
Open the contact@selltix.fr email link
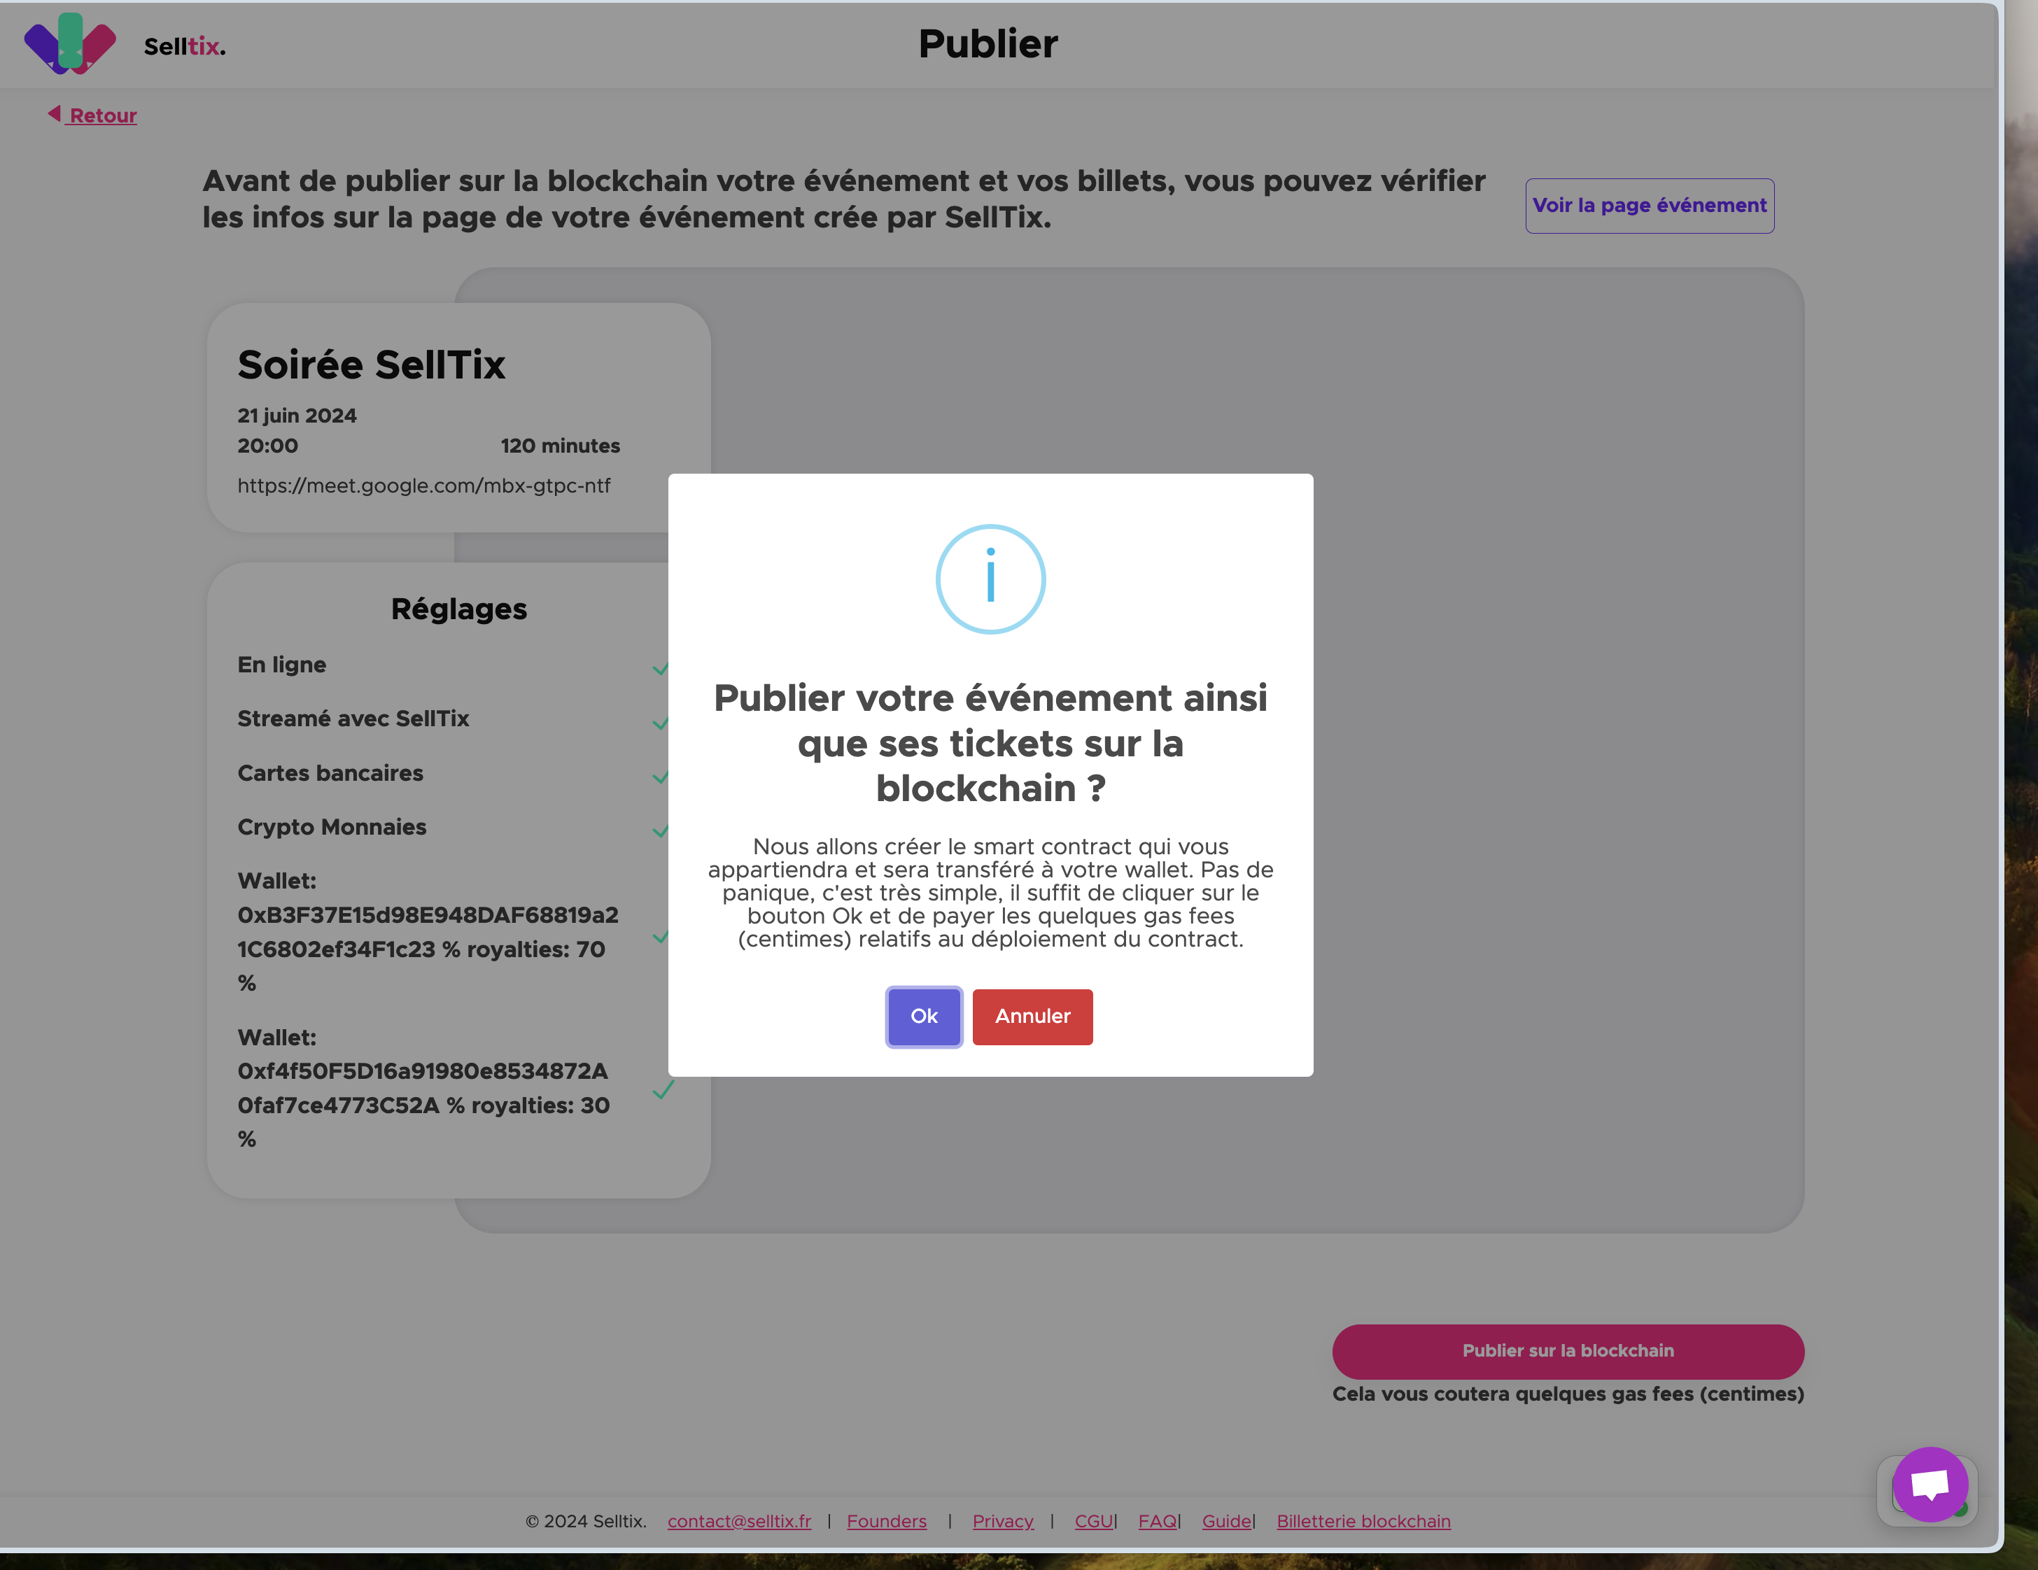738,1520
